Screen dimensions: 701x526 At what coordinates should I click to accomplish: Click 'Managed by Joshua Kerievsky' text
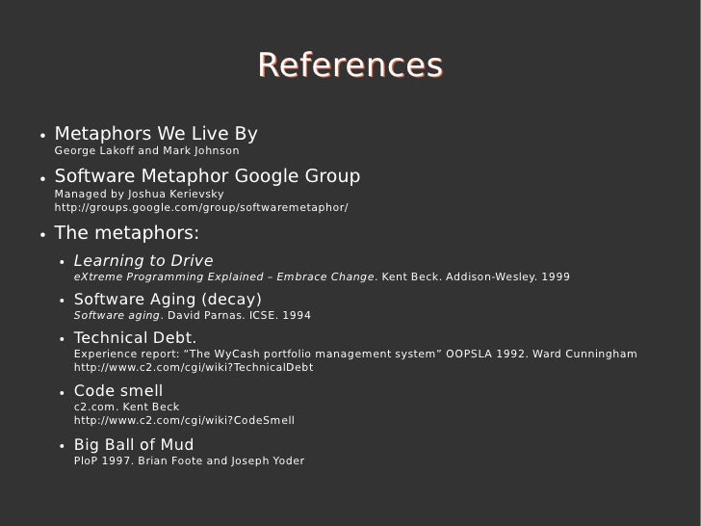pos(139,195)
